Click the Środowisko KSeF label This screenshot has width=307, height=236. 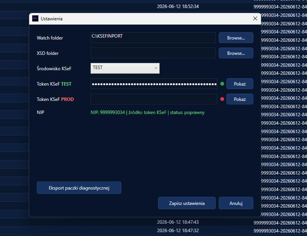[x=54, y=69]
